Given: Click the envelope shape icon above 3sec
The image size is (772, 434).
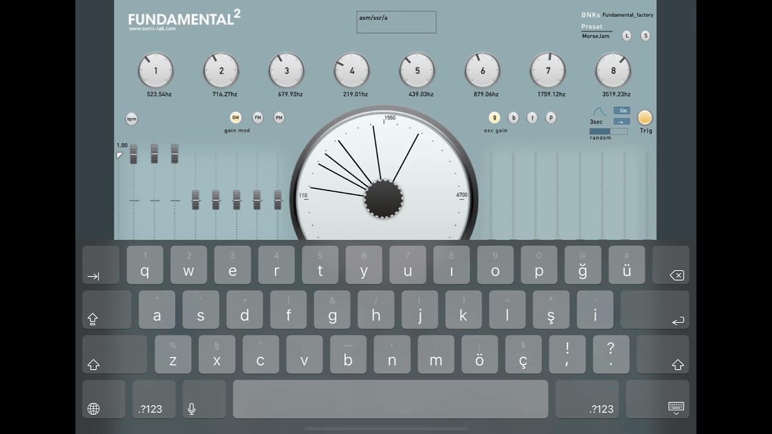Looking at the screenshot, I should click(598, 112).
